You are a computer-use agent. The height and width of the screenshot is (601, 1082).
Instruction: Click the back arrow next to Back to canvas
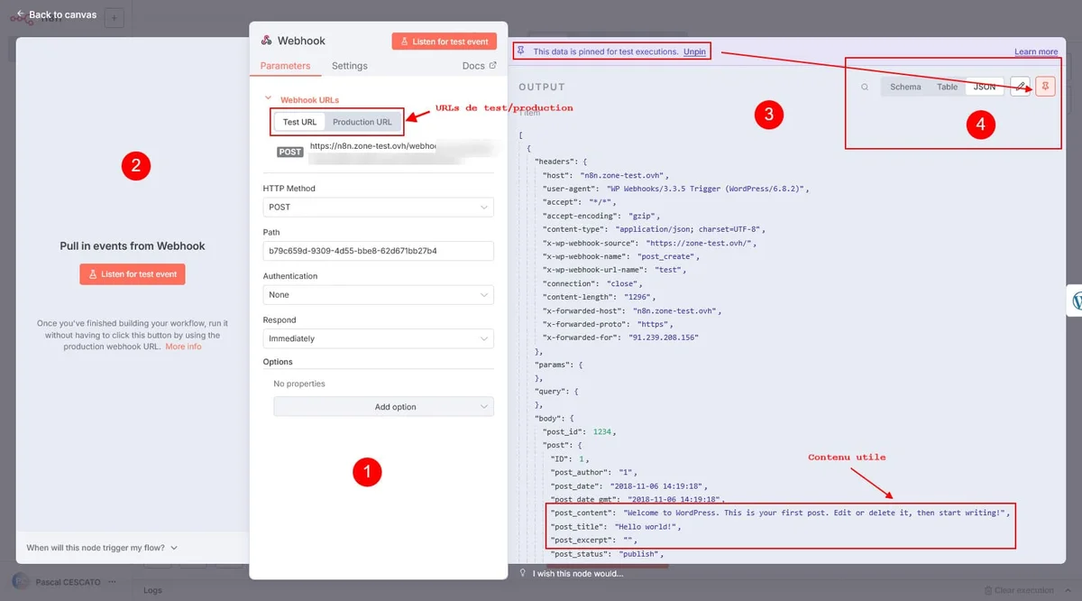pos(20,14)
